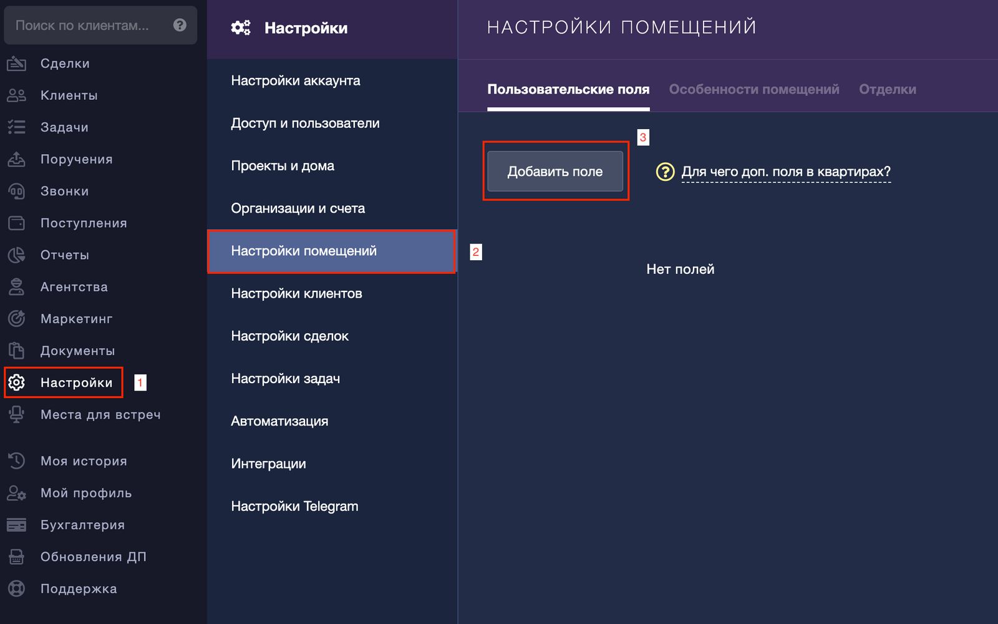Click the Мой профиль user-gear icon
Image resolution: width=998 pixels, height=624 pixels.
click(x=17, y=493)
